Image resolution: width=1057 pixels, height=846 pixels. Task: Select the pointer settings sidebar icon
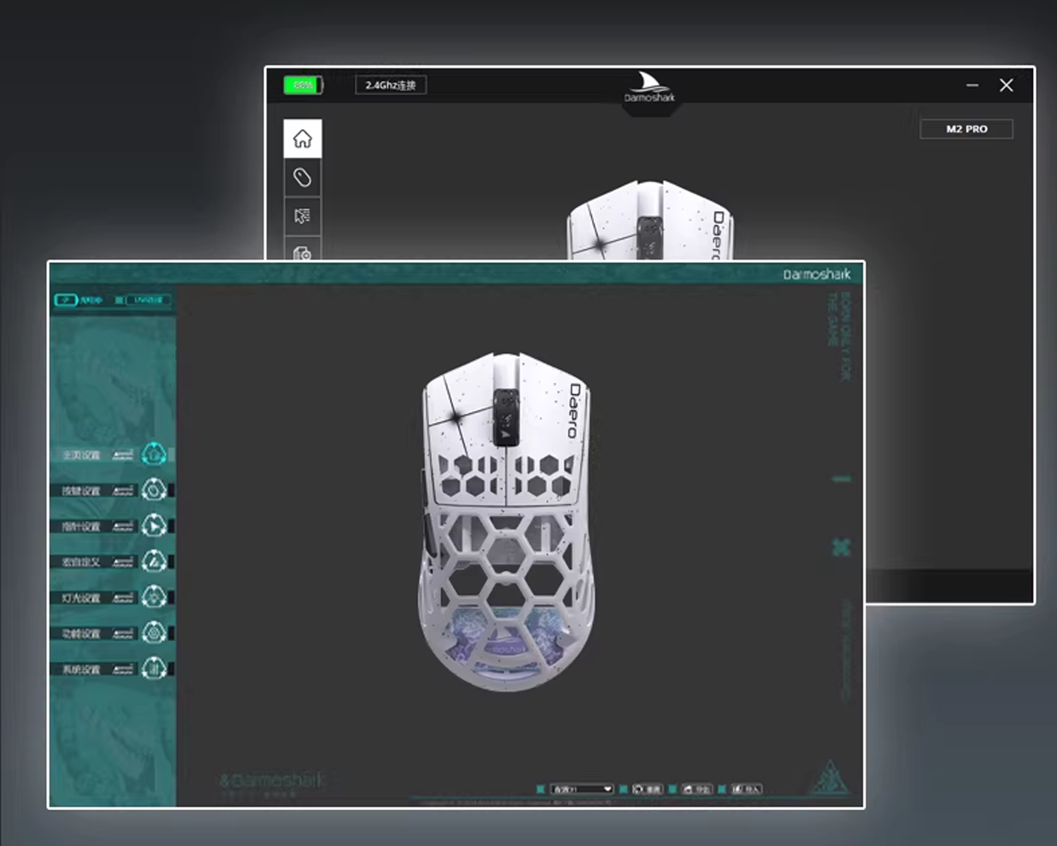coord(302,216)
